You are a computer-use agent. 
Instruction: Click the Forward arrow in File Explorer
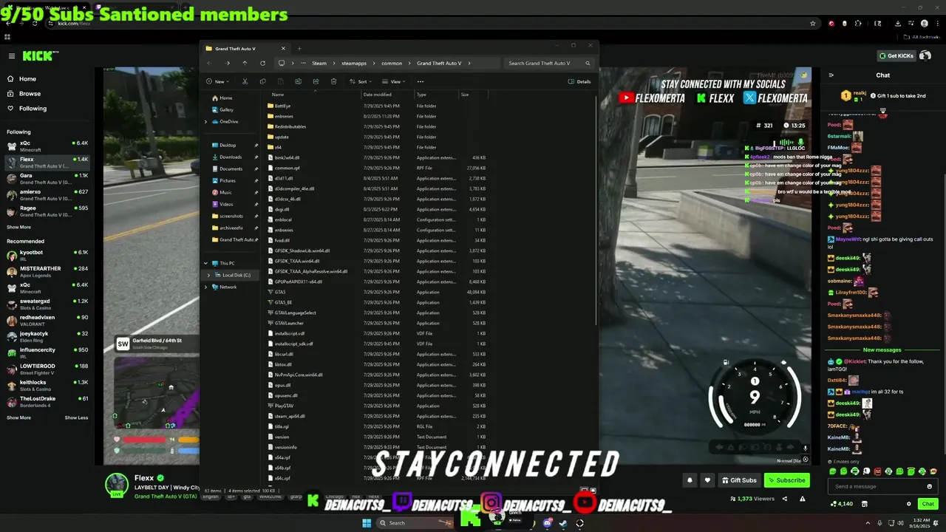227,63
